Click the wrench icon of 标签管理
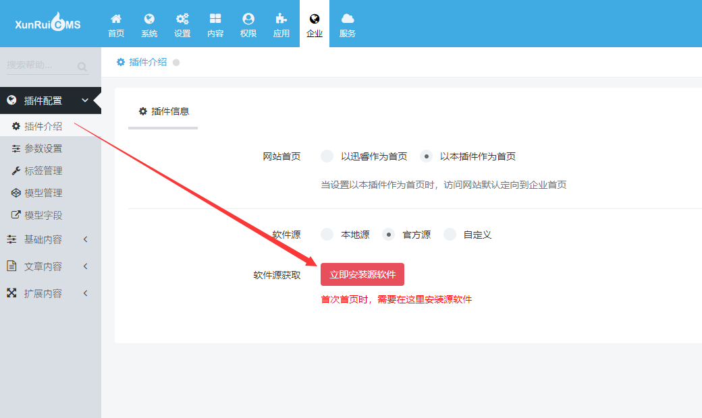This screenshot has width=702, height=418. point(16,171)
